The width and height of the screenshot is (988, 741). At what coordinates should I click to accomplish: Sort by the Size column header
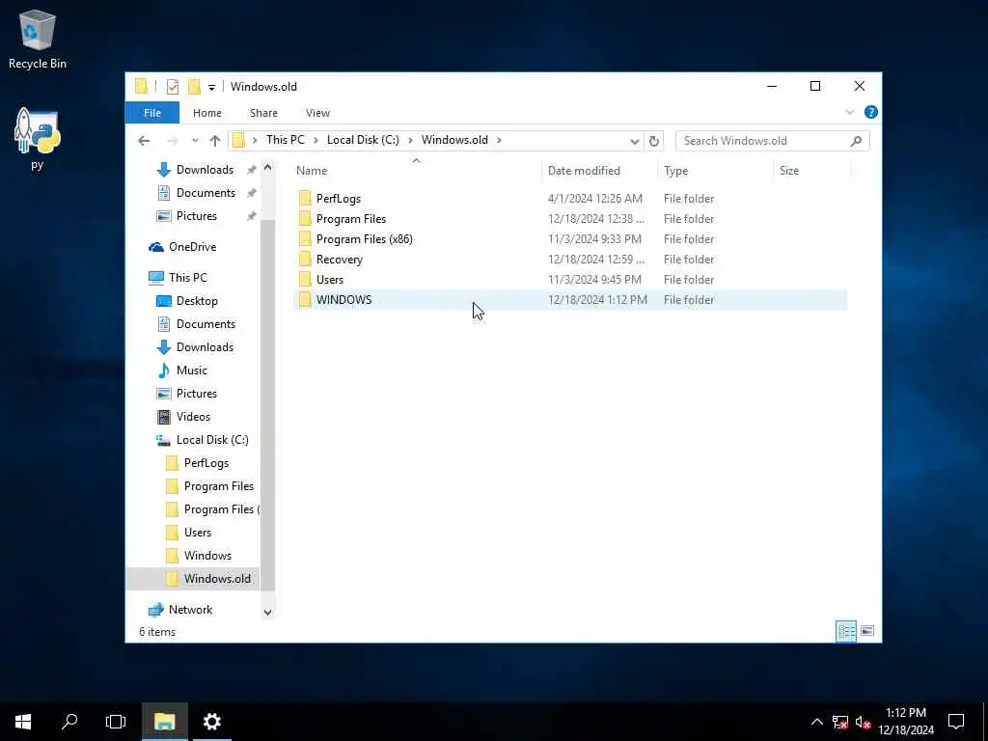[x=811, y=171]
